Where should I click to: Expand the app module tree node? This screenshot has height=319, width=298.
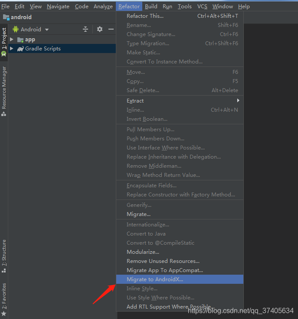12,39
